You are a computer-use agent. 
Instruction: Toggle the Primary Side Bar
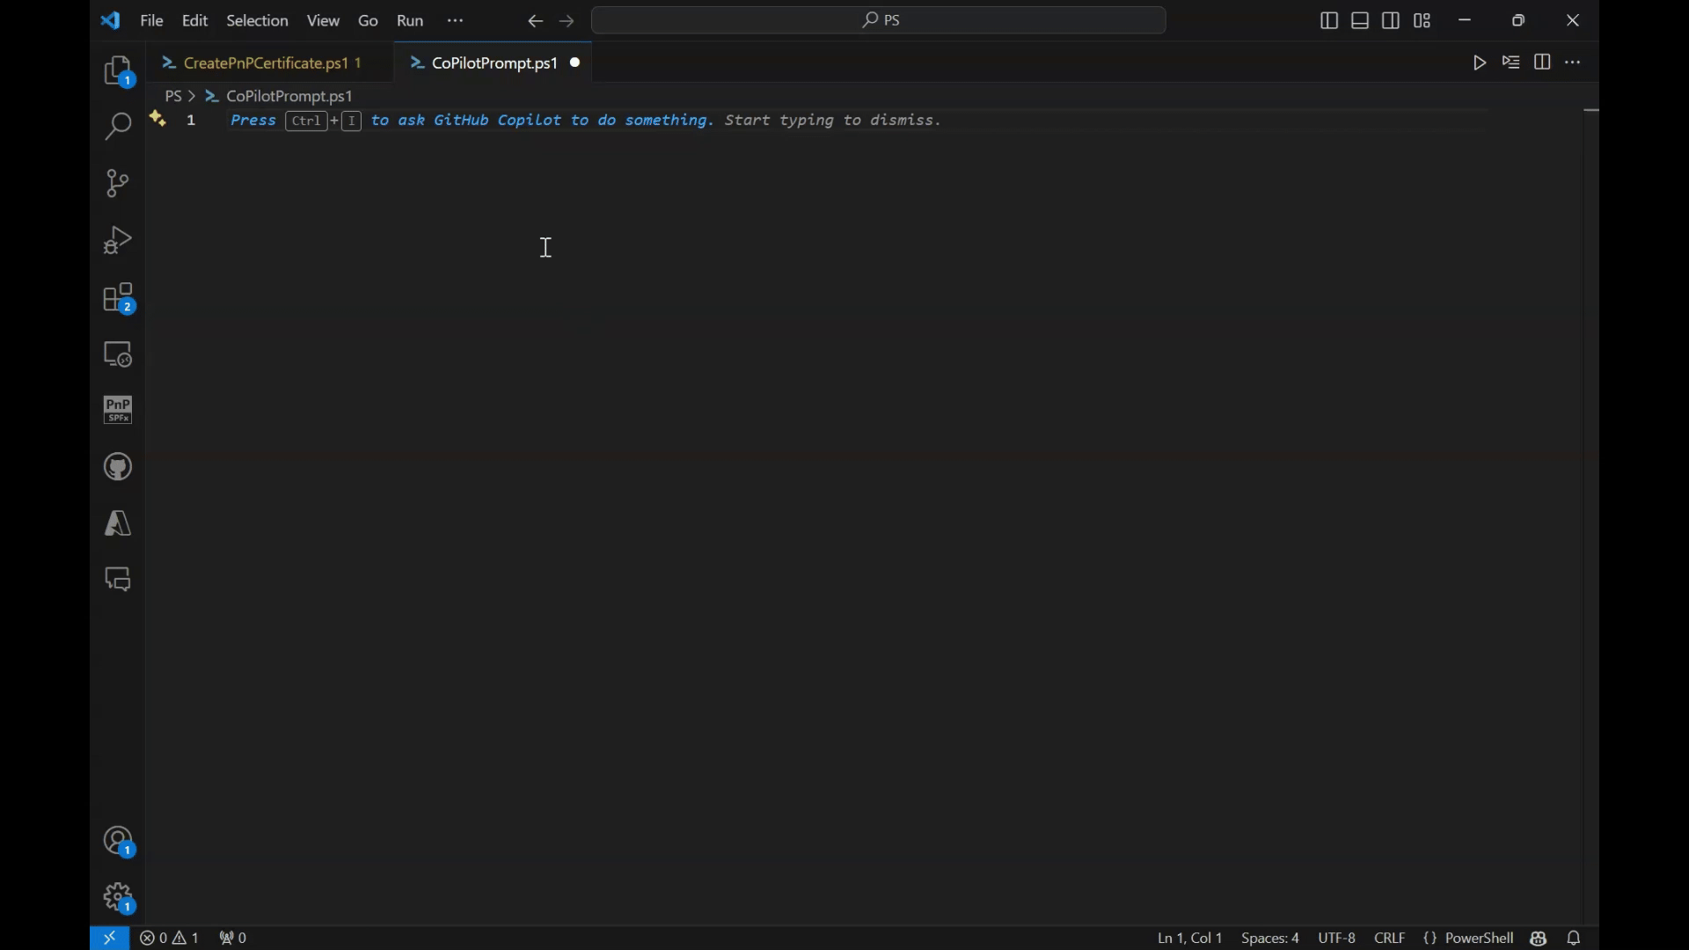pos(1330,20)
